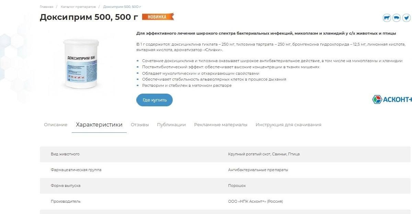
Task: Go to Главная breadcrumb link
Action: click(x=46, y=7)
